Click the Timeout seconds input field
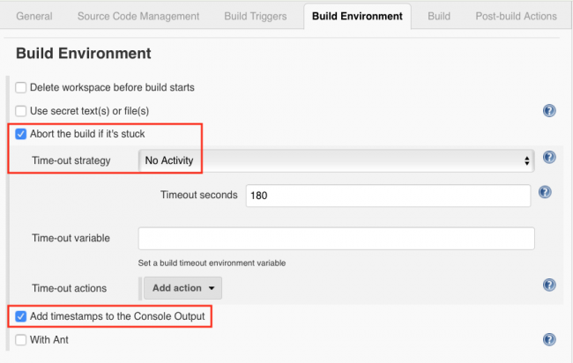Viewport: 573px width, 363px height. (x=388, y=196)
